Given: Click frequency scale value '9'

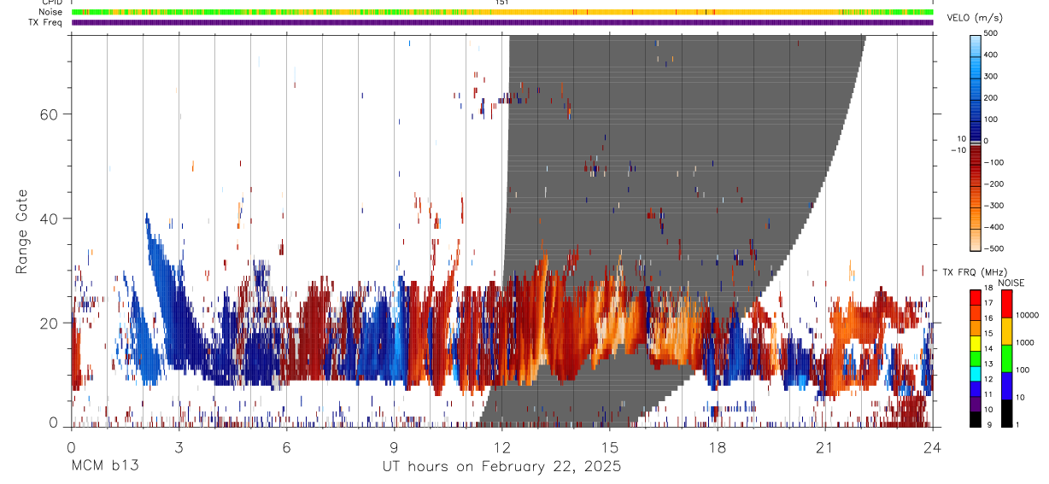Looking at the screenshot, I should pos(991,425).
